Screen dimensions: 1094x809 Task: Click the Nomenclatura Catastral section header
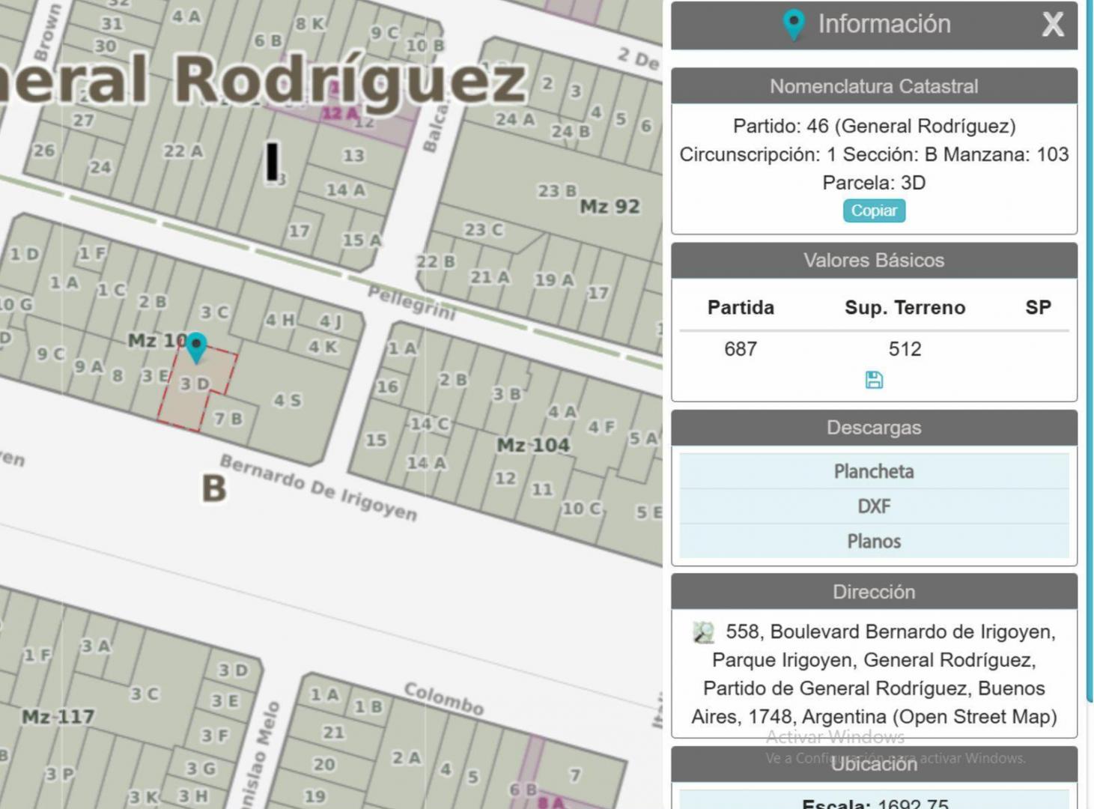874,86
